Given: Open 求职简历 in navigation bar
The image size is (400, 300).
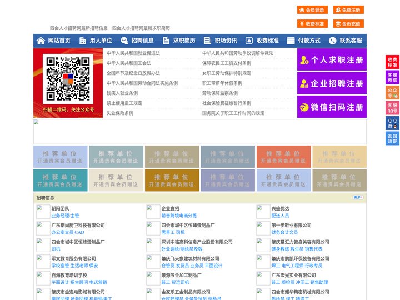Looking at the screenshot, I should [x=184, y=41].
